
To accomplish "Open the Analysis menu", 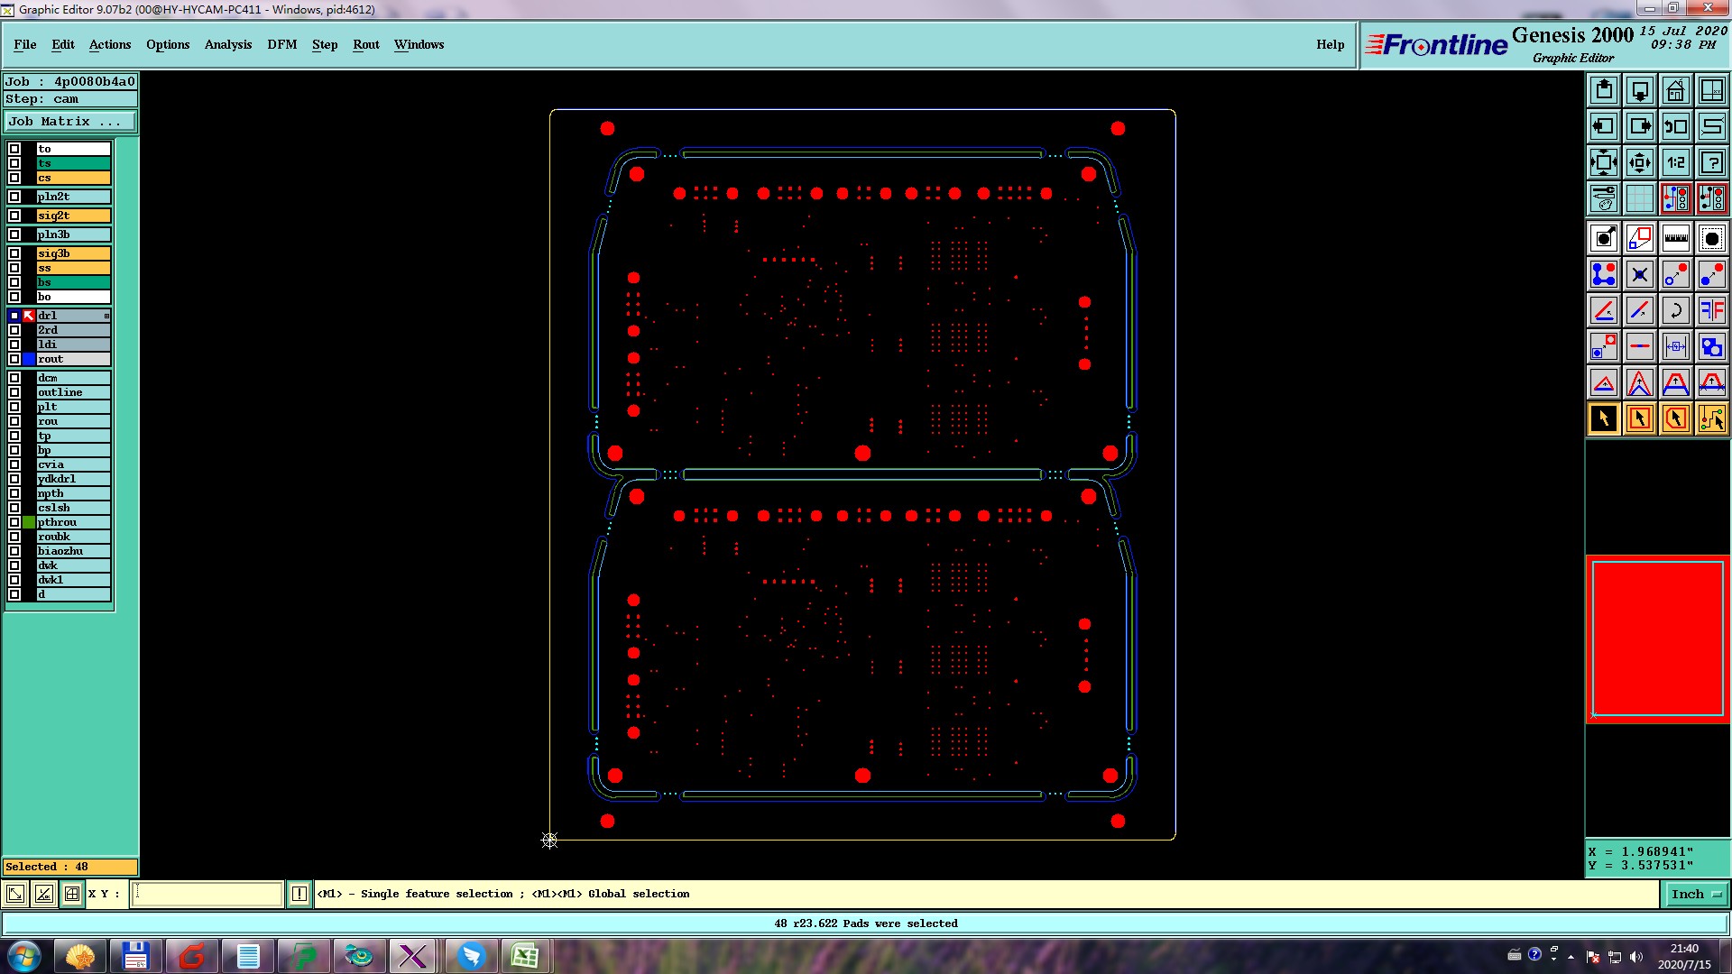I will pos(228,44).
